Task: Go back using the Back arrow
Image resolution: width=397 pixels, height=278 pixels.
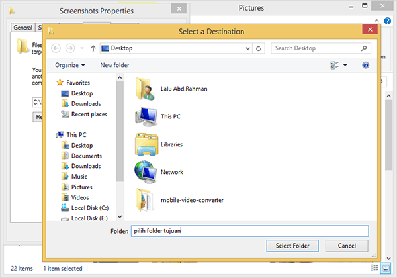Action: pyautogui.click(x=56, y=48)
